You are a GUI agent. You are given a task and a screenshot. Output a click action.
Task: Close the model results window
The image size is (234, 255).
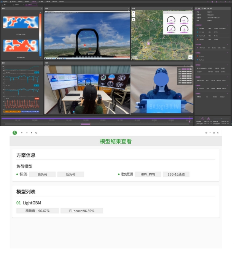218,133
